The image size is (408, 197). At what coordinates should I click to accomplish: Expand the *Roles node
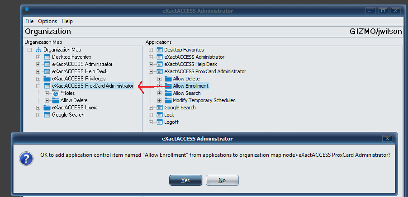[x=47, y=93]
